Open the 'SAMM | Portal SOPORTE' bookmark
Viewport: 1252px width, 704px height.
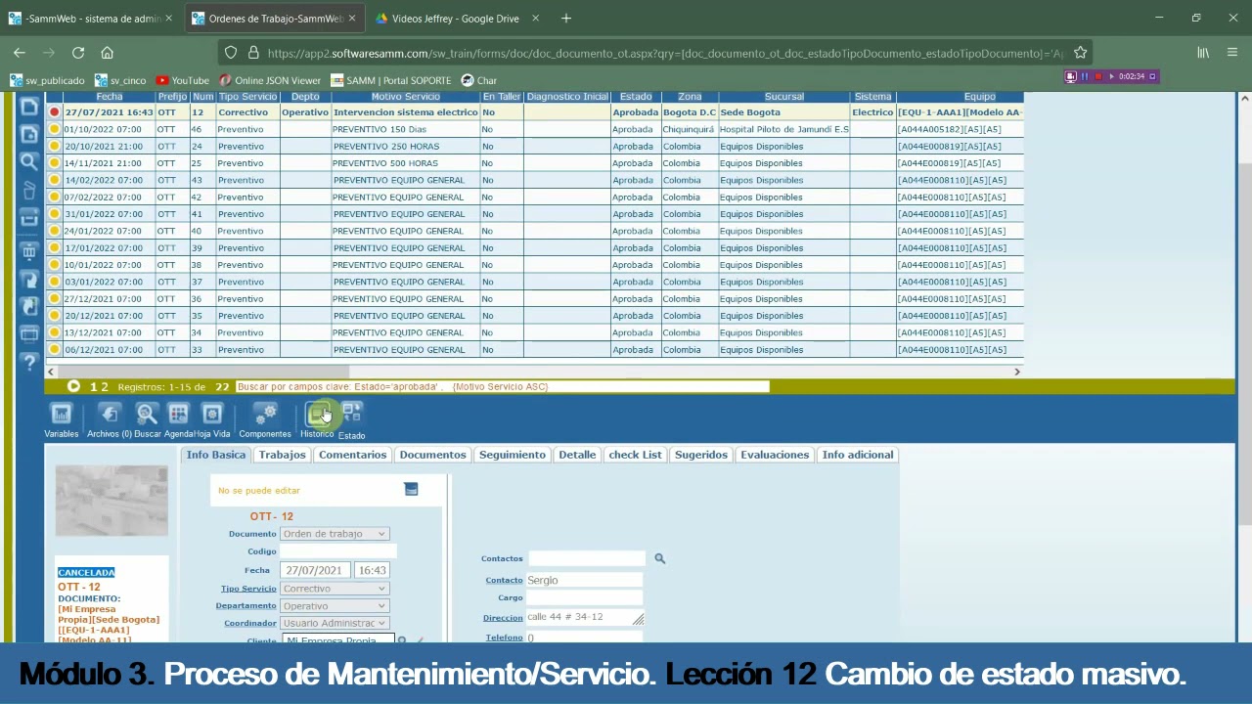[391, 80]
